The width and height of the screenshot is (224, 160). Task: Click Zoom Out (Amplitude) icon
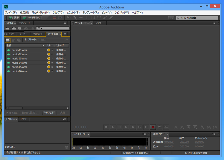click(x=182, y=127)
